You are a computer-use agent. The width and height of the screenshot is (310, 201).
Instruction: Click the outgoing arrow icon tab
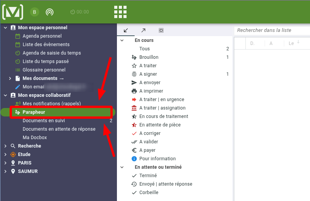click(143, 30)
